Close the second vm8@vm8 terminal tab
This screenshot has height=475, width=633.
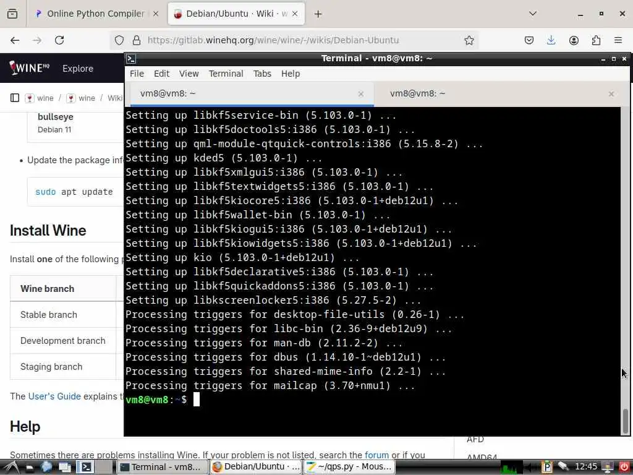[x=611, y=94]
